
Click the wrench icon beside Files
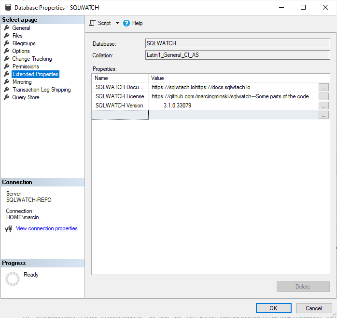7,35
